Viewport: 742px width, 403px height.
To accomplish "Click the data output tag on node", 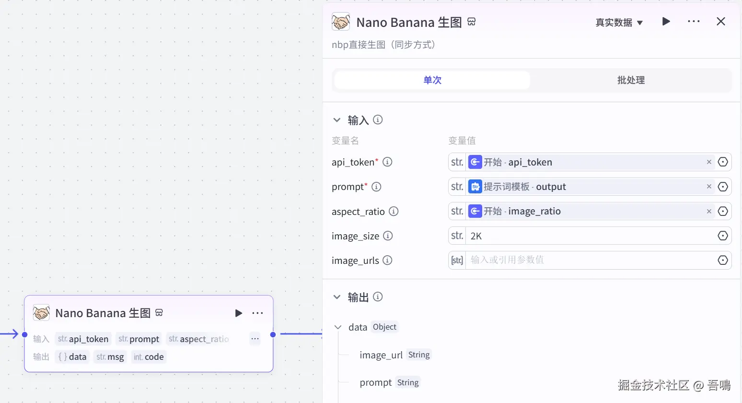I will coord(72,357).
